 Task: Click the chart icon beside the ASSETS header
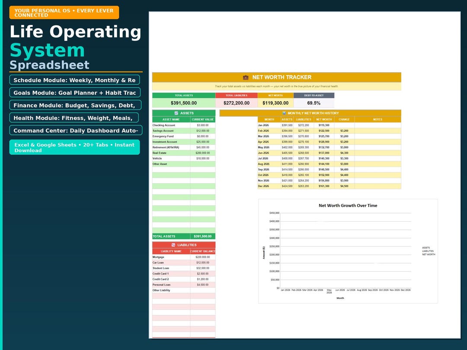(176, 113)
